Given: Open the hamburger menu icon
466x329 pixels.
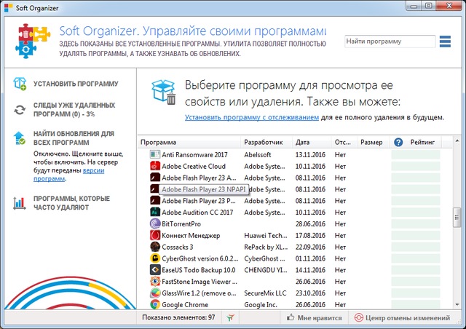Looking at the screenshot, I should pos(446,41).
